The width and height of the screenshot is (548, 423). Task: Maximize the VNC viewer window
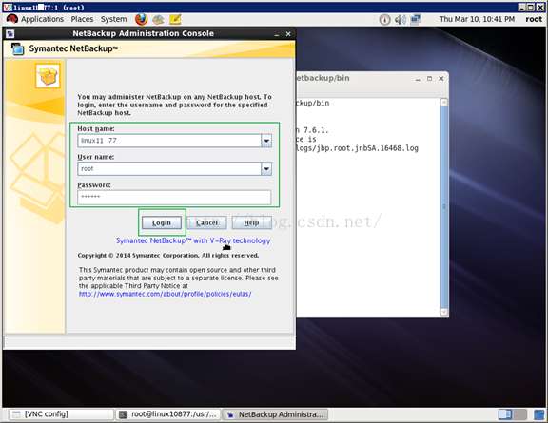tap(531, 7)
